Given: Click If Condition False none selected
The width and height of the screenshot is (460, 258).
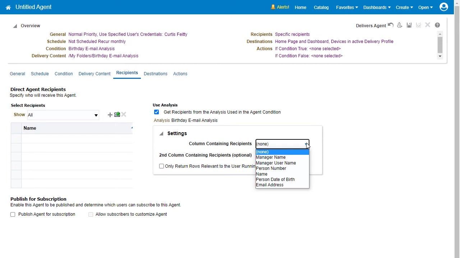Looking at the screenshot, I should (x=309, y=56).
